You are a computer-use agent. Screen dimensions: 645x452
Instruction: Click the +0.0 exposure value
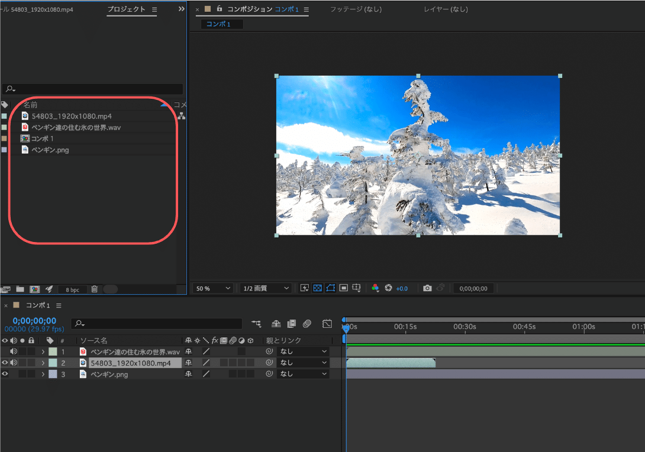click(402, 289)
